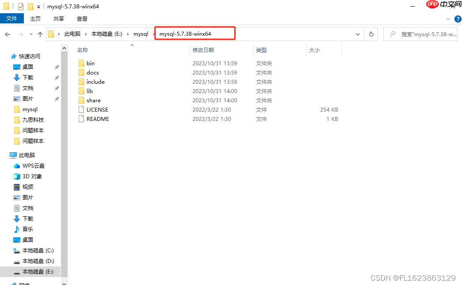
Task: Open Explorer help via the question mark icon
Action: tap(458, 19)
